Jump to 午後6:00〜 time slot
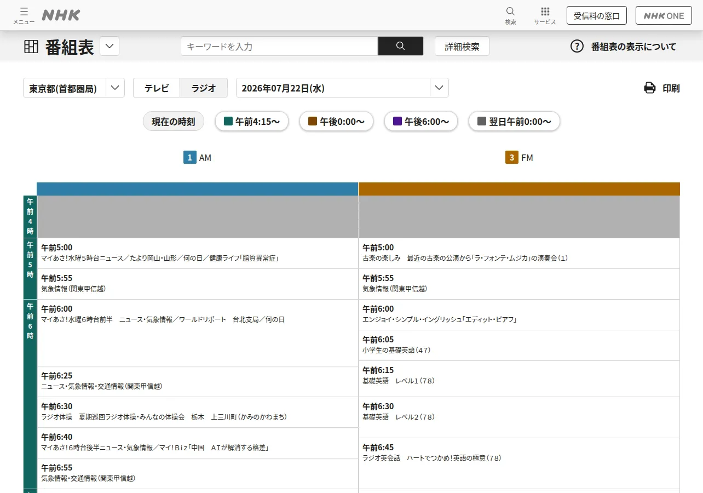703x493 pixels. tap(421, 122)
